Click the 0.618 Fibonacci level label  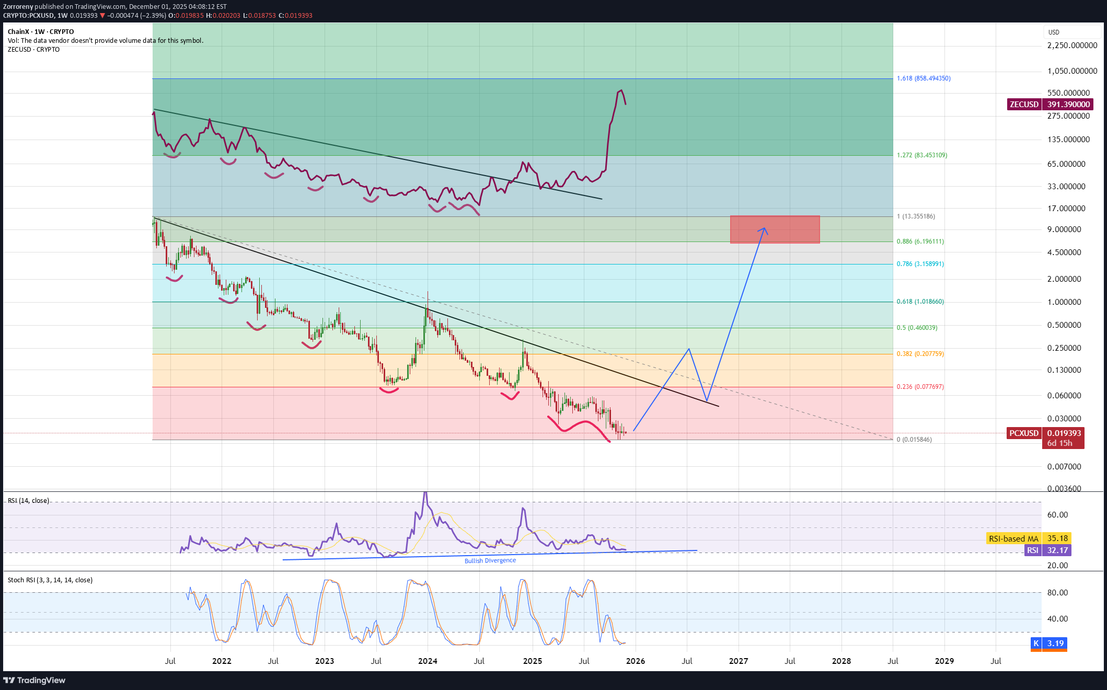pos(920,302)
